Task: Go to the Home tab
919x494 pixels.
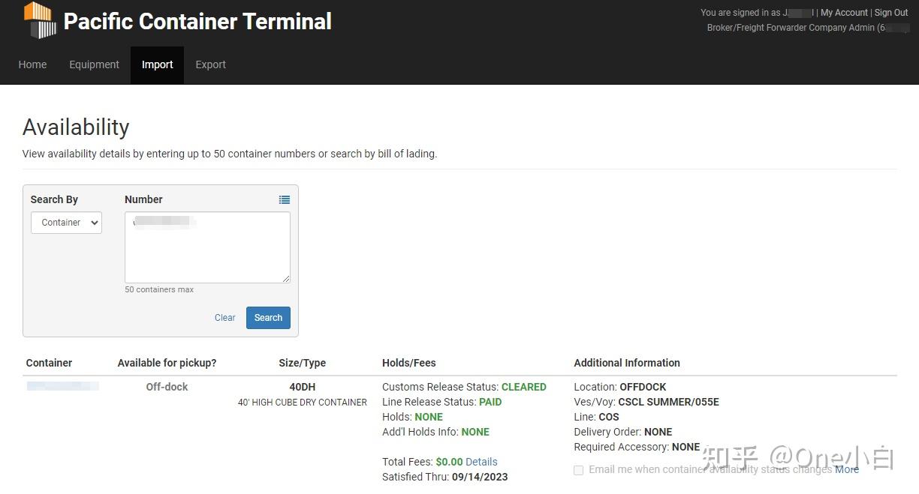Action: [x=32, y=64]
